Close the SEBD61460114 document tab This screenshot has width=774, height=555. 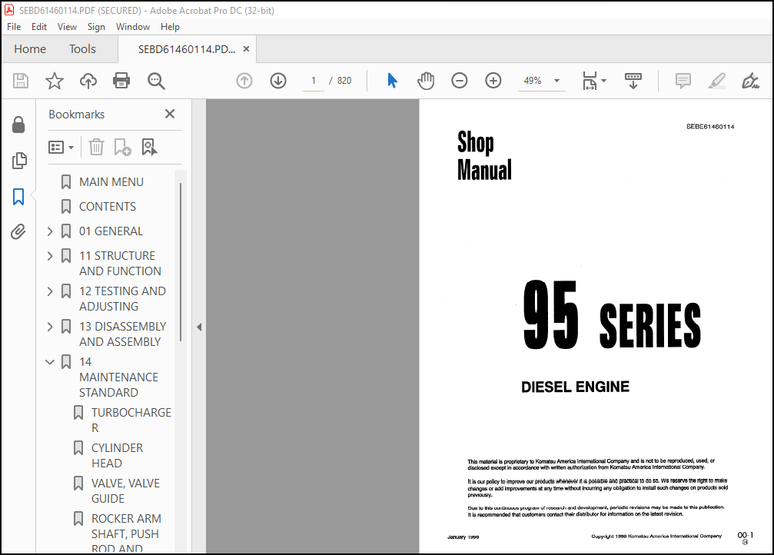pos(246,49)
